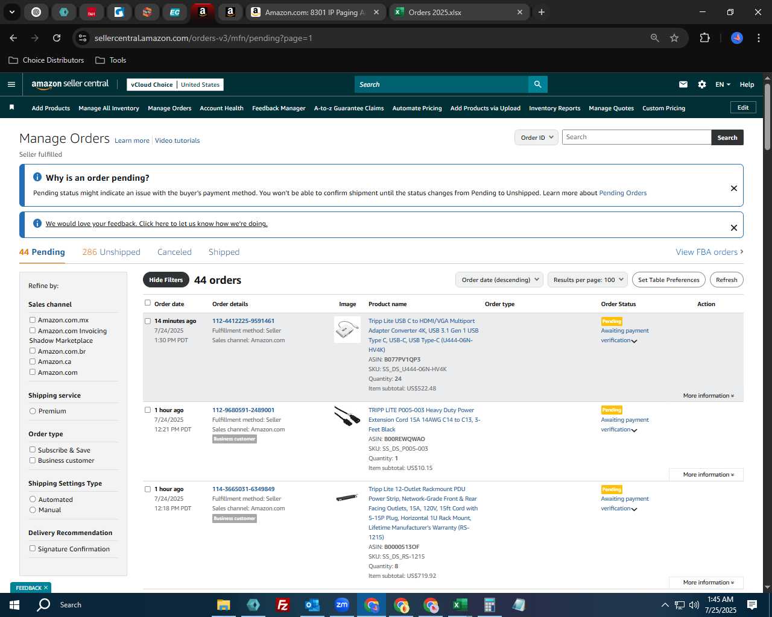Dismiss the feedback request banner
772x617 pixels.
[x=734, y=228]
